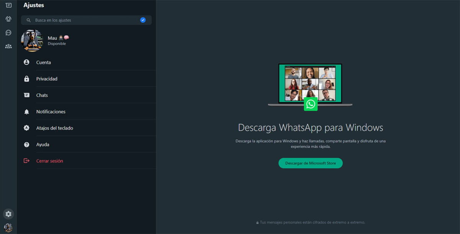This screenshot has height=234, width=460.
Task: Click the blue checkmark in the search bar
Action: coord(143,20)
